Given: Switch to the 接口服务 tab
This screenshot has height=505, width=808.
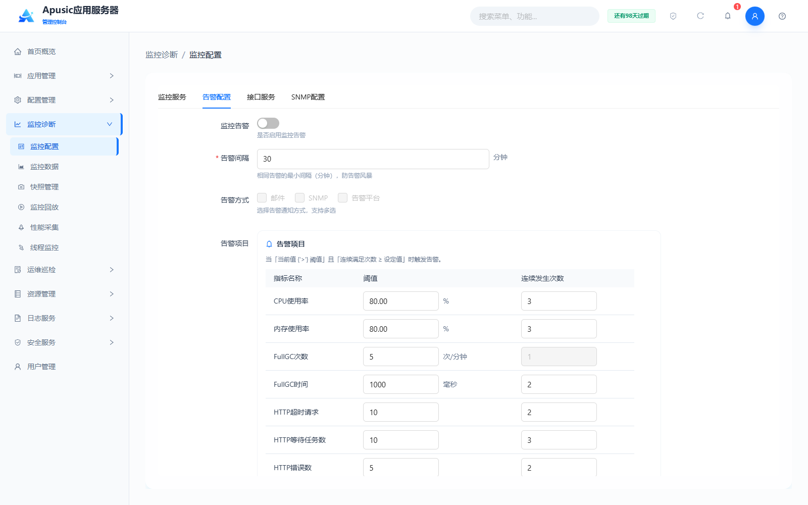Looking at the screenshot, I should (261, 97).
